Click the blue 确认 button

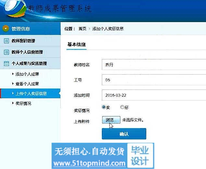[124, 134]
